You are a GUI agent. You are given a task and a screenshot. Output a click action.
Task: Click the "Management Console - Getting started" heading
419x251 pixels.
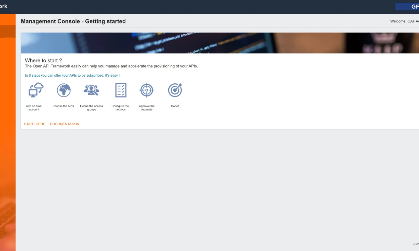coord(73,21)
